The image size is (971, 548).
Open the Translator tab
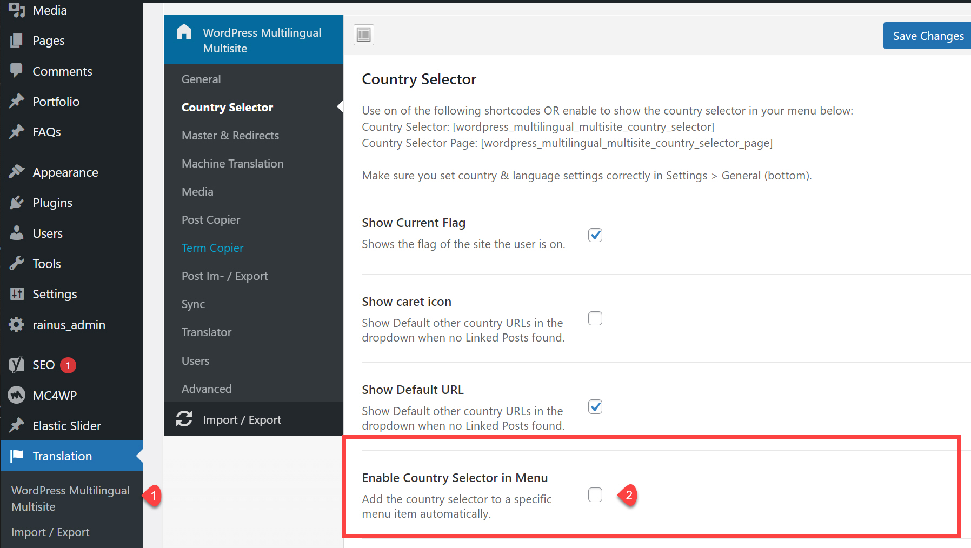[254, 332]
